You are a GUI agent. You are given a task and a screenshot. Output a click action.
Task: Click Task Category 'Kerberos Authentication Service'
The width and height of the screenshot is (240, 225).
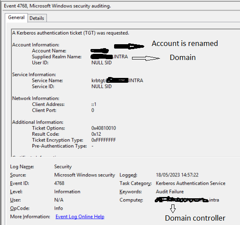191,183
